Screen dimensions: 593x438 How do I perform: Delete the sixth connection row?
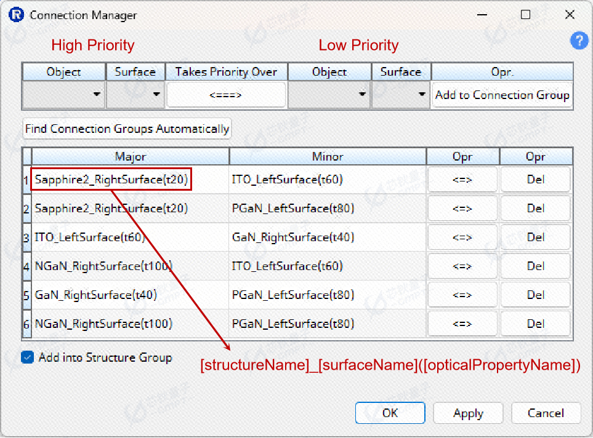pos(535,324)
